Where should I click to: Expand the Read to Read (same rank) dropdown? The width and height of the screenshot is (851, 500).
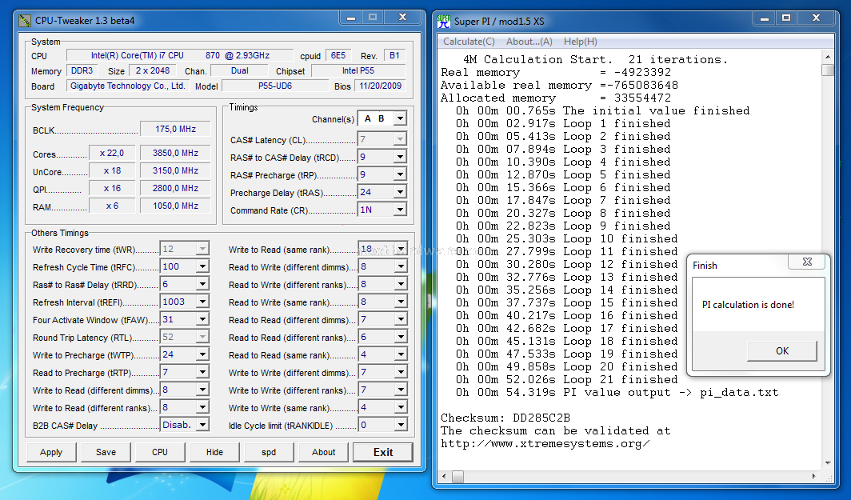(x=401, y=354)
